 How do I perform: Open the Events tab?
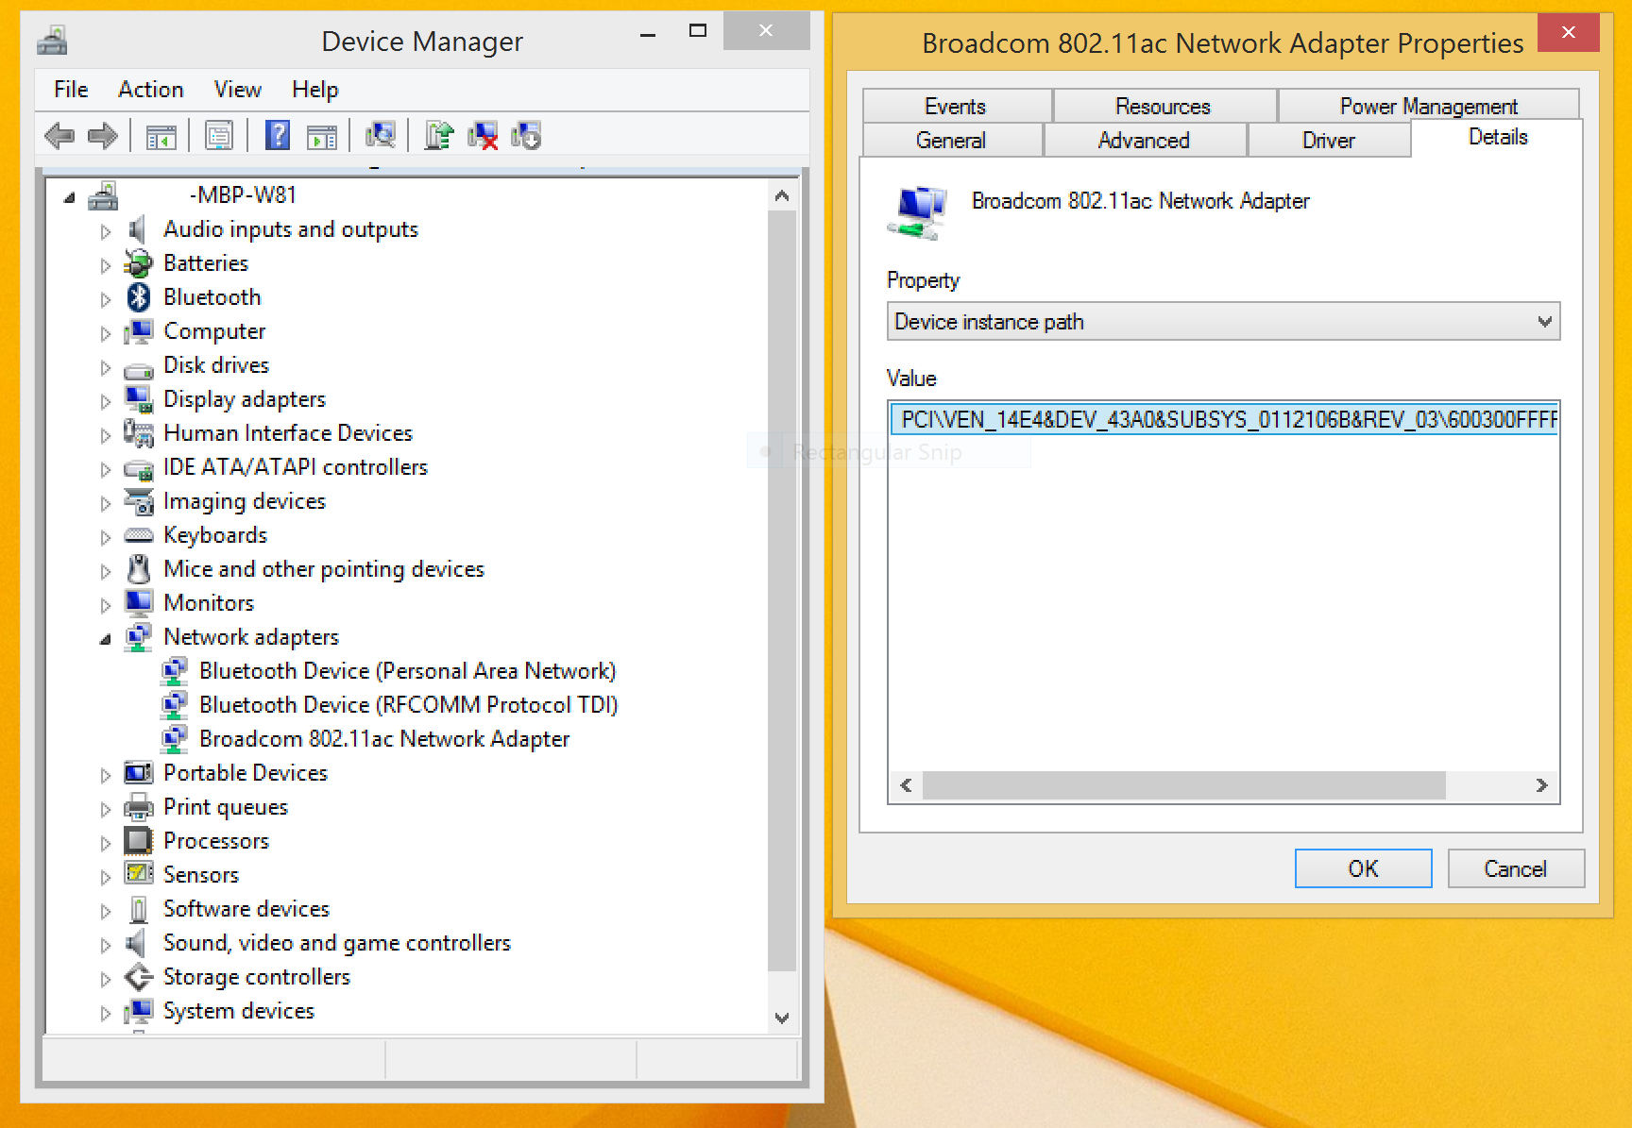pyautogui.click(x=957, y=106)
